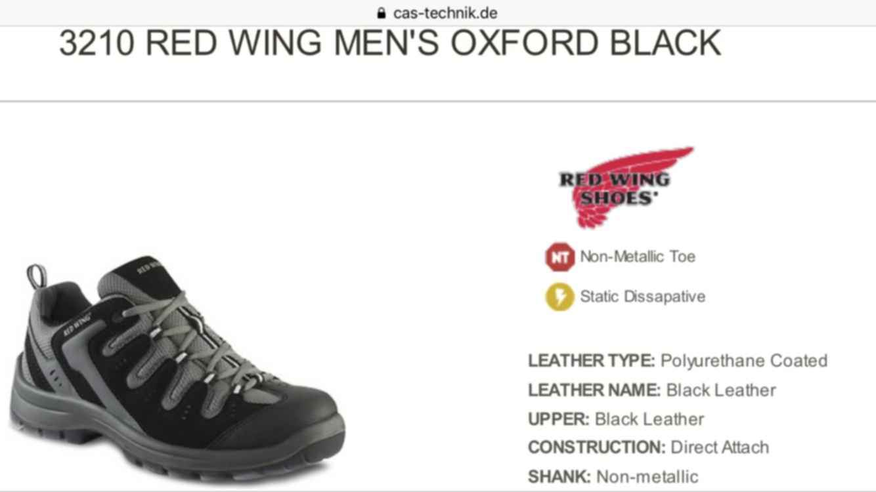Click the LEATHER TYPE Polyurethane Coated line

point(678,361)
